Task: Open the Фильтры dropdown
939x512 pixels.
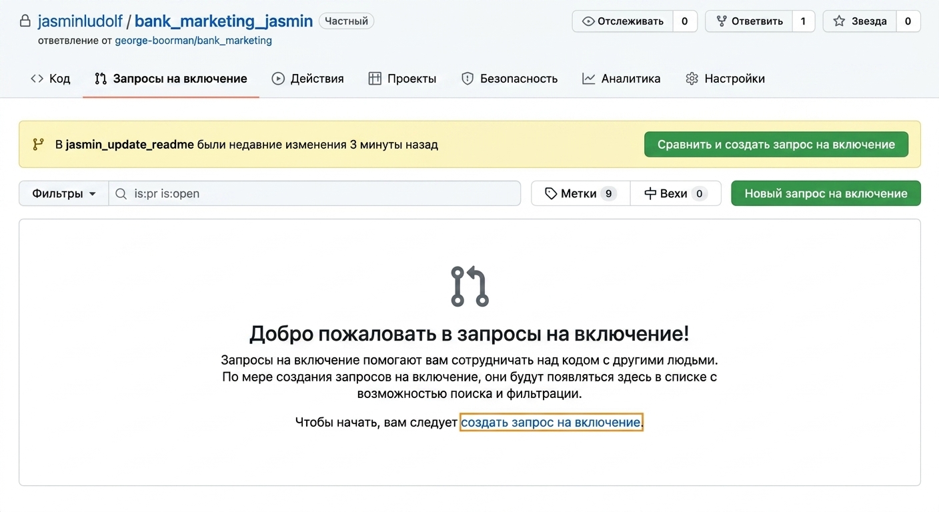Action: [64, 193]
